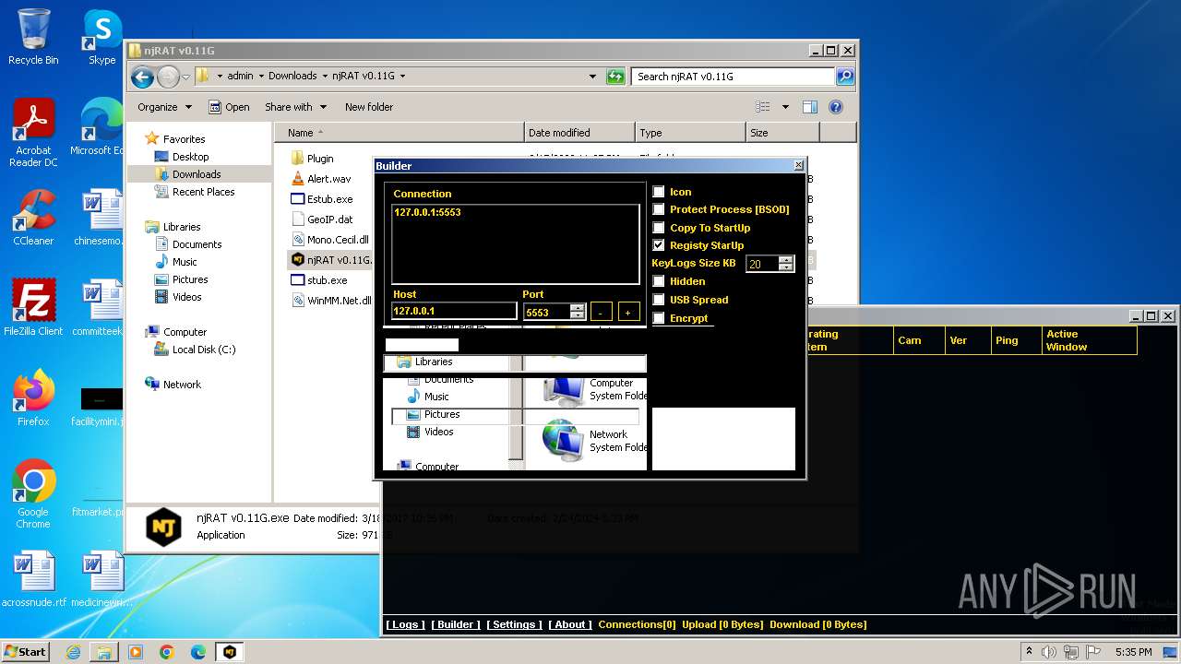Viewport: 1181px width, 664px height.
Task: Click the Ping column header in njRAT
Action: [x=1017, y=340]
